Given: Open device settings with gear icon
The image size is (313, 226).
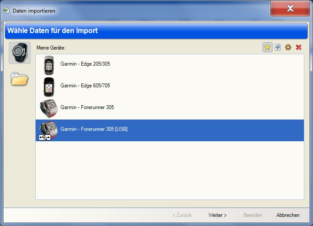Looking at the screenshot, I should [288, 47].
